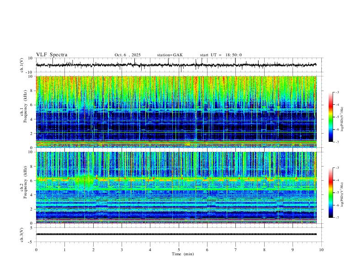Click the "-4" label on ch.2 color bar
This screenshot has width=362, height=280.
pos(337,180)
